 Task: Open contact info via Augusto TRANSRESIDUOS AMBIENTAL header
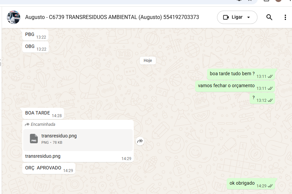pyautogui.click(x=112, y=17)
